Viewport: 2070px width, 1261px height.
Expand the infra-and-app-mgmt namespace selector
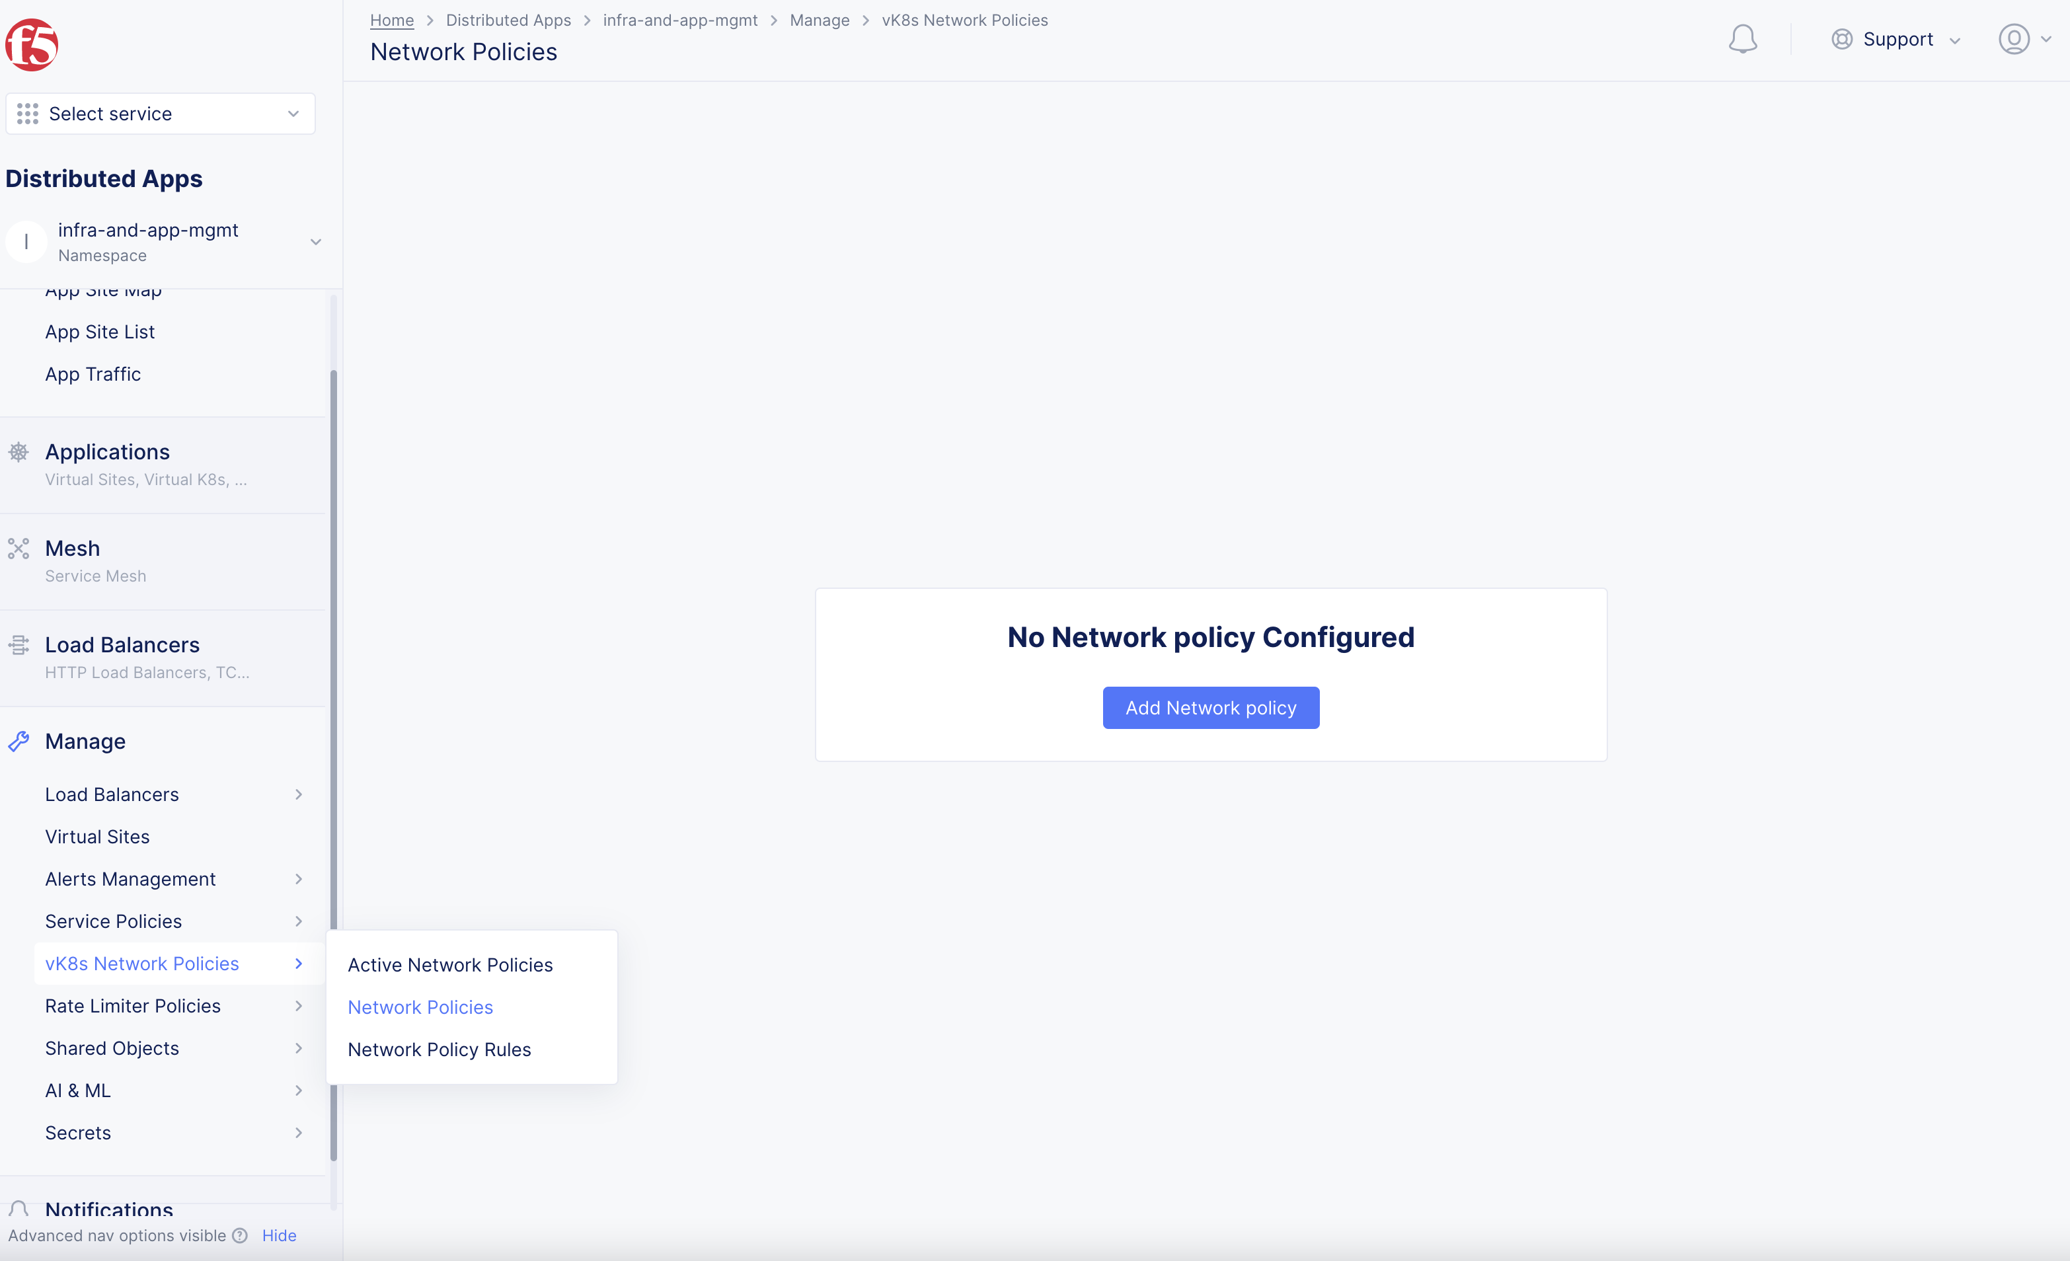pos(316,242)
